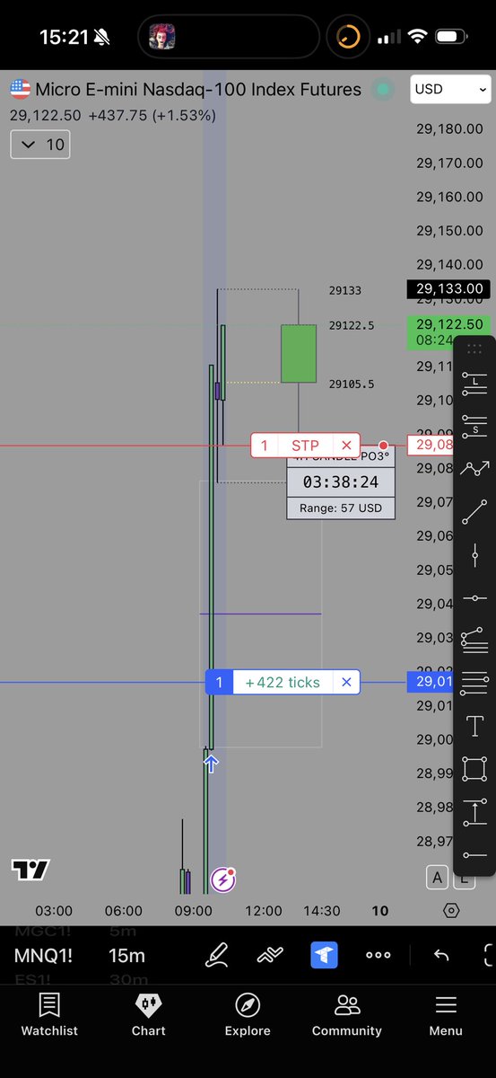This screenshot has height=1078, width=496.
Task: Select the Trend Line drawing tool
Action: pos(474,512)
